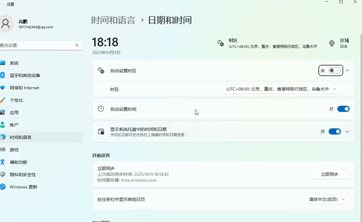This screenshot has width=362, height=222.
Task: Open 游戏 in the settings sidebar
Action: [x=14, y=150]
